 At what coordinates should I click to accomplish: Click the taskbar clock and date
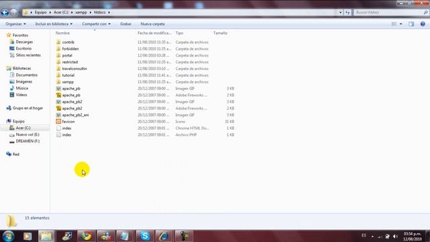click(413, 236)
